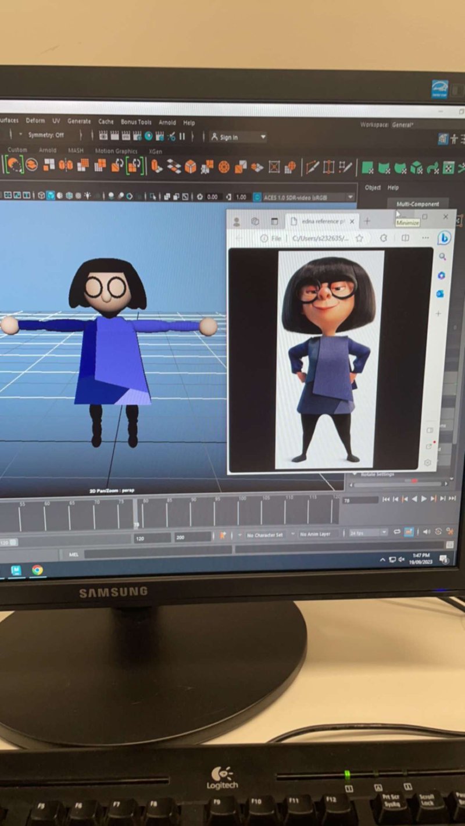Viewport: 465px width, 826px height.
Task: Toggle the timeline loop playback button
Action: coord(397,532)
